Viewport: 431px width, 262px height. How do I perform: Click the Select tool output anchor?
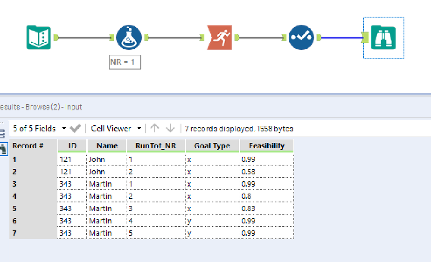(319, 37)
